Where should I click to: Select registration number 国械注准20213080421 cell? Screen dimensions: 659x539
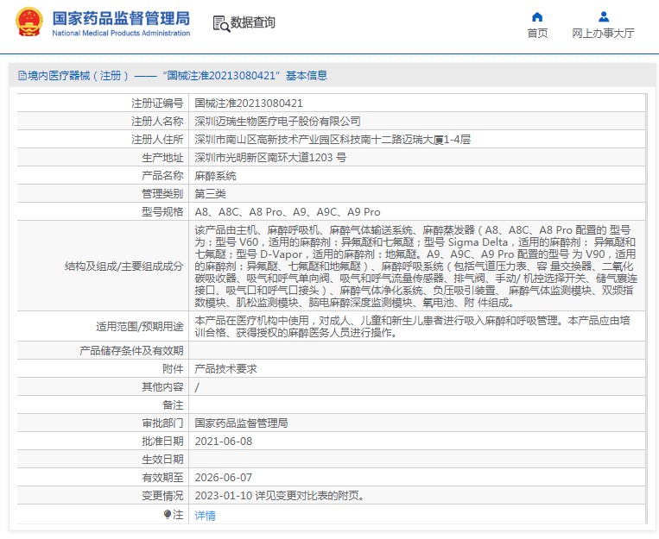pos(248,103)
